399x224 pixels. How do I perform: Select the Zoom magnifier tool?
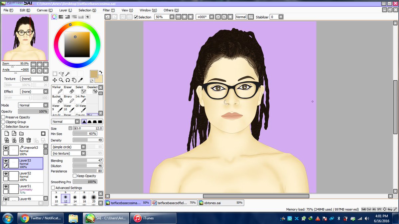pyautogui.click(x=61, y=80)
